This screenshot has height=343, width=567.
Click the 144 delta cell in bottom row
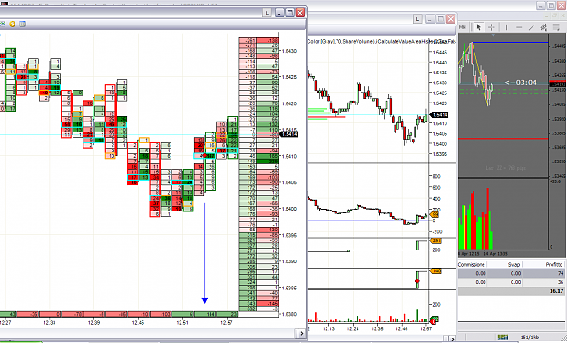tap(206, 314)
